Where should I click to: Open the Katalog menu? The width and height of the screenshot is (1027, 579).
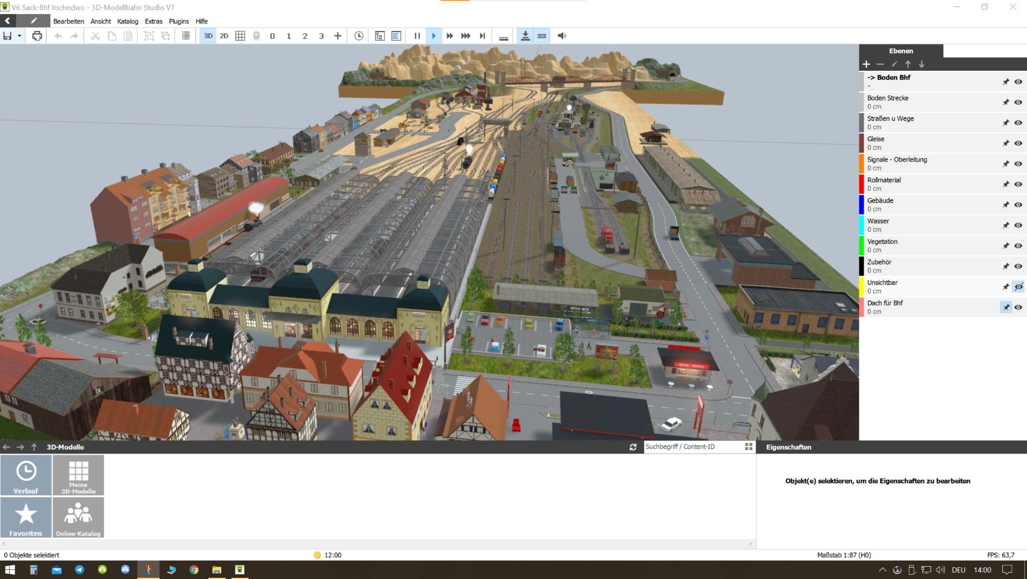click(x=128, y=21)
